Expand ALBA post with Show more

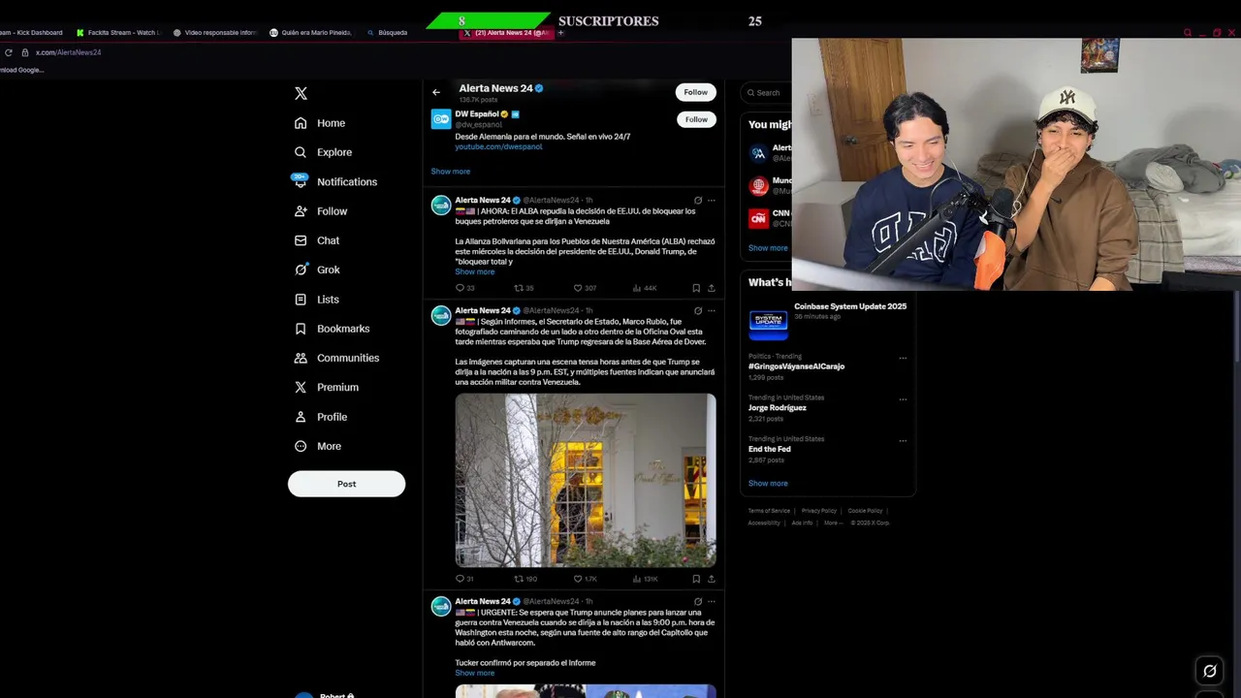click(475, 271)
